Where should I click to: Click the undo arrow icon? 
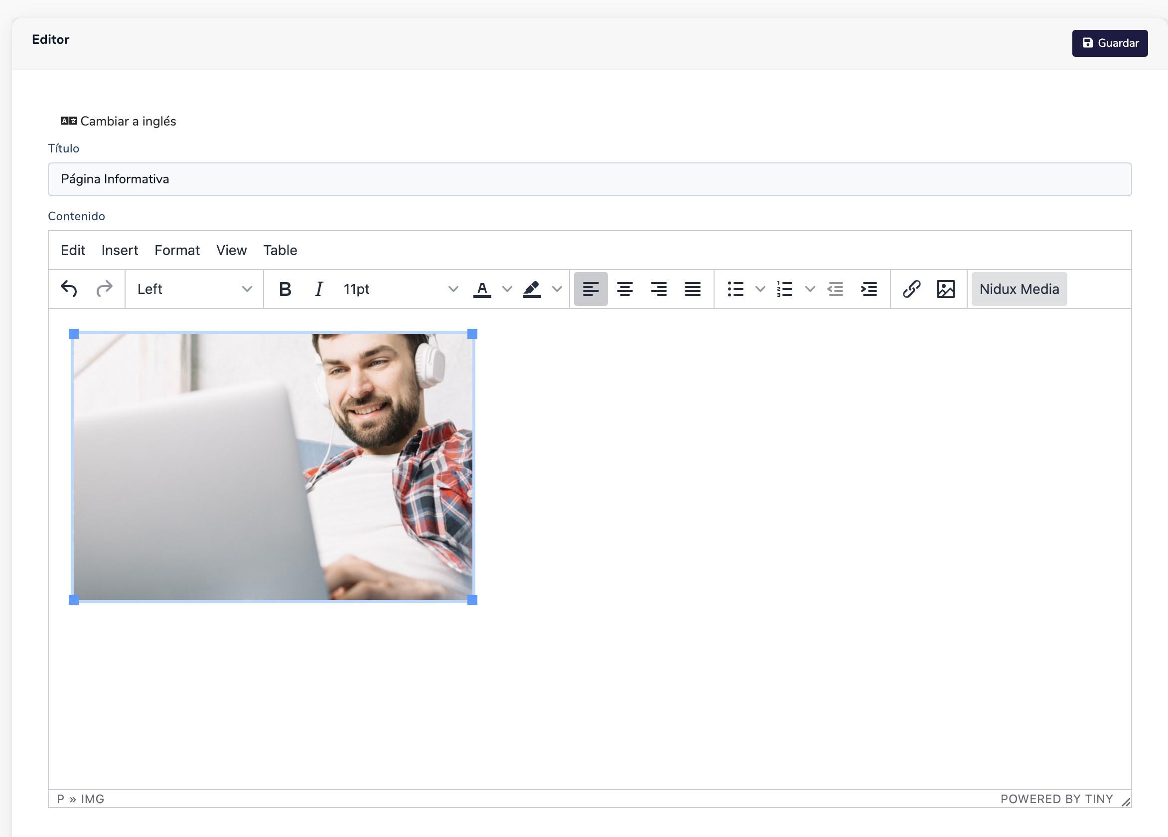69,289
